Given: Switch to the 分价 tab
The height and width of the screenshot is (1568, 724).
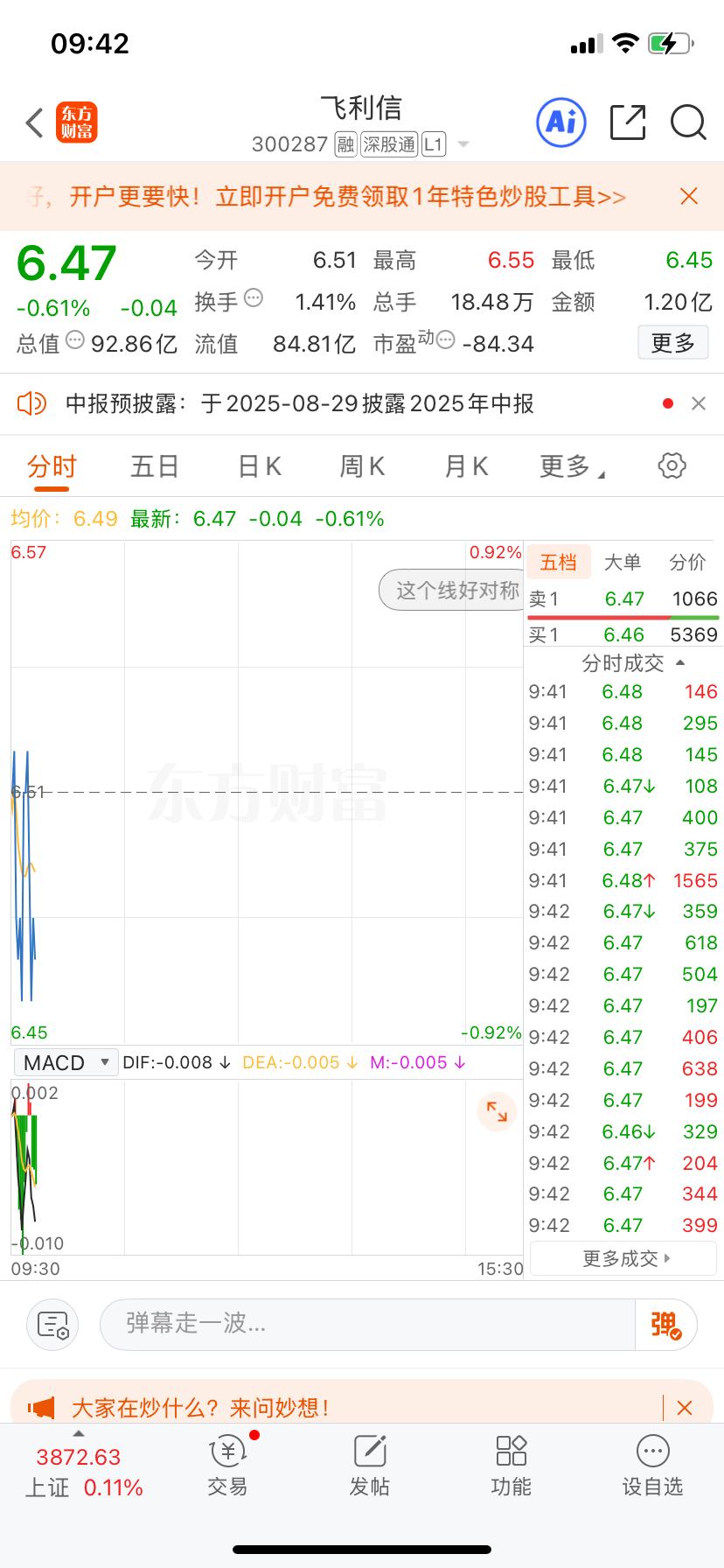Looking at the screenshot, I should [687, 562].
